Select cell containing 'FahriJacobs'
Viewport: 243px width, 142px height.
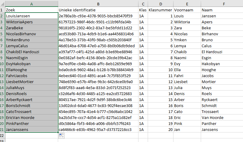32,76
